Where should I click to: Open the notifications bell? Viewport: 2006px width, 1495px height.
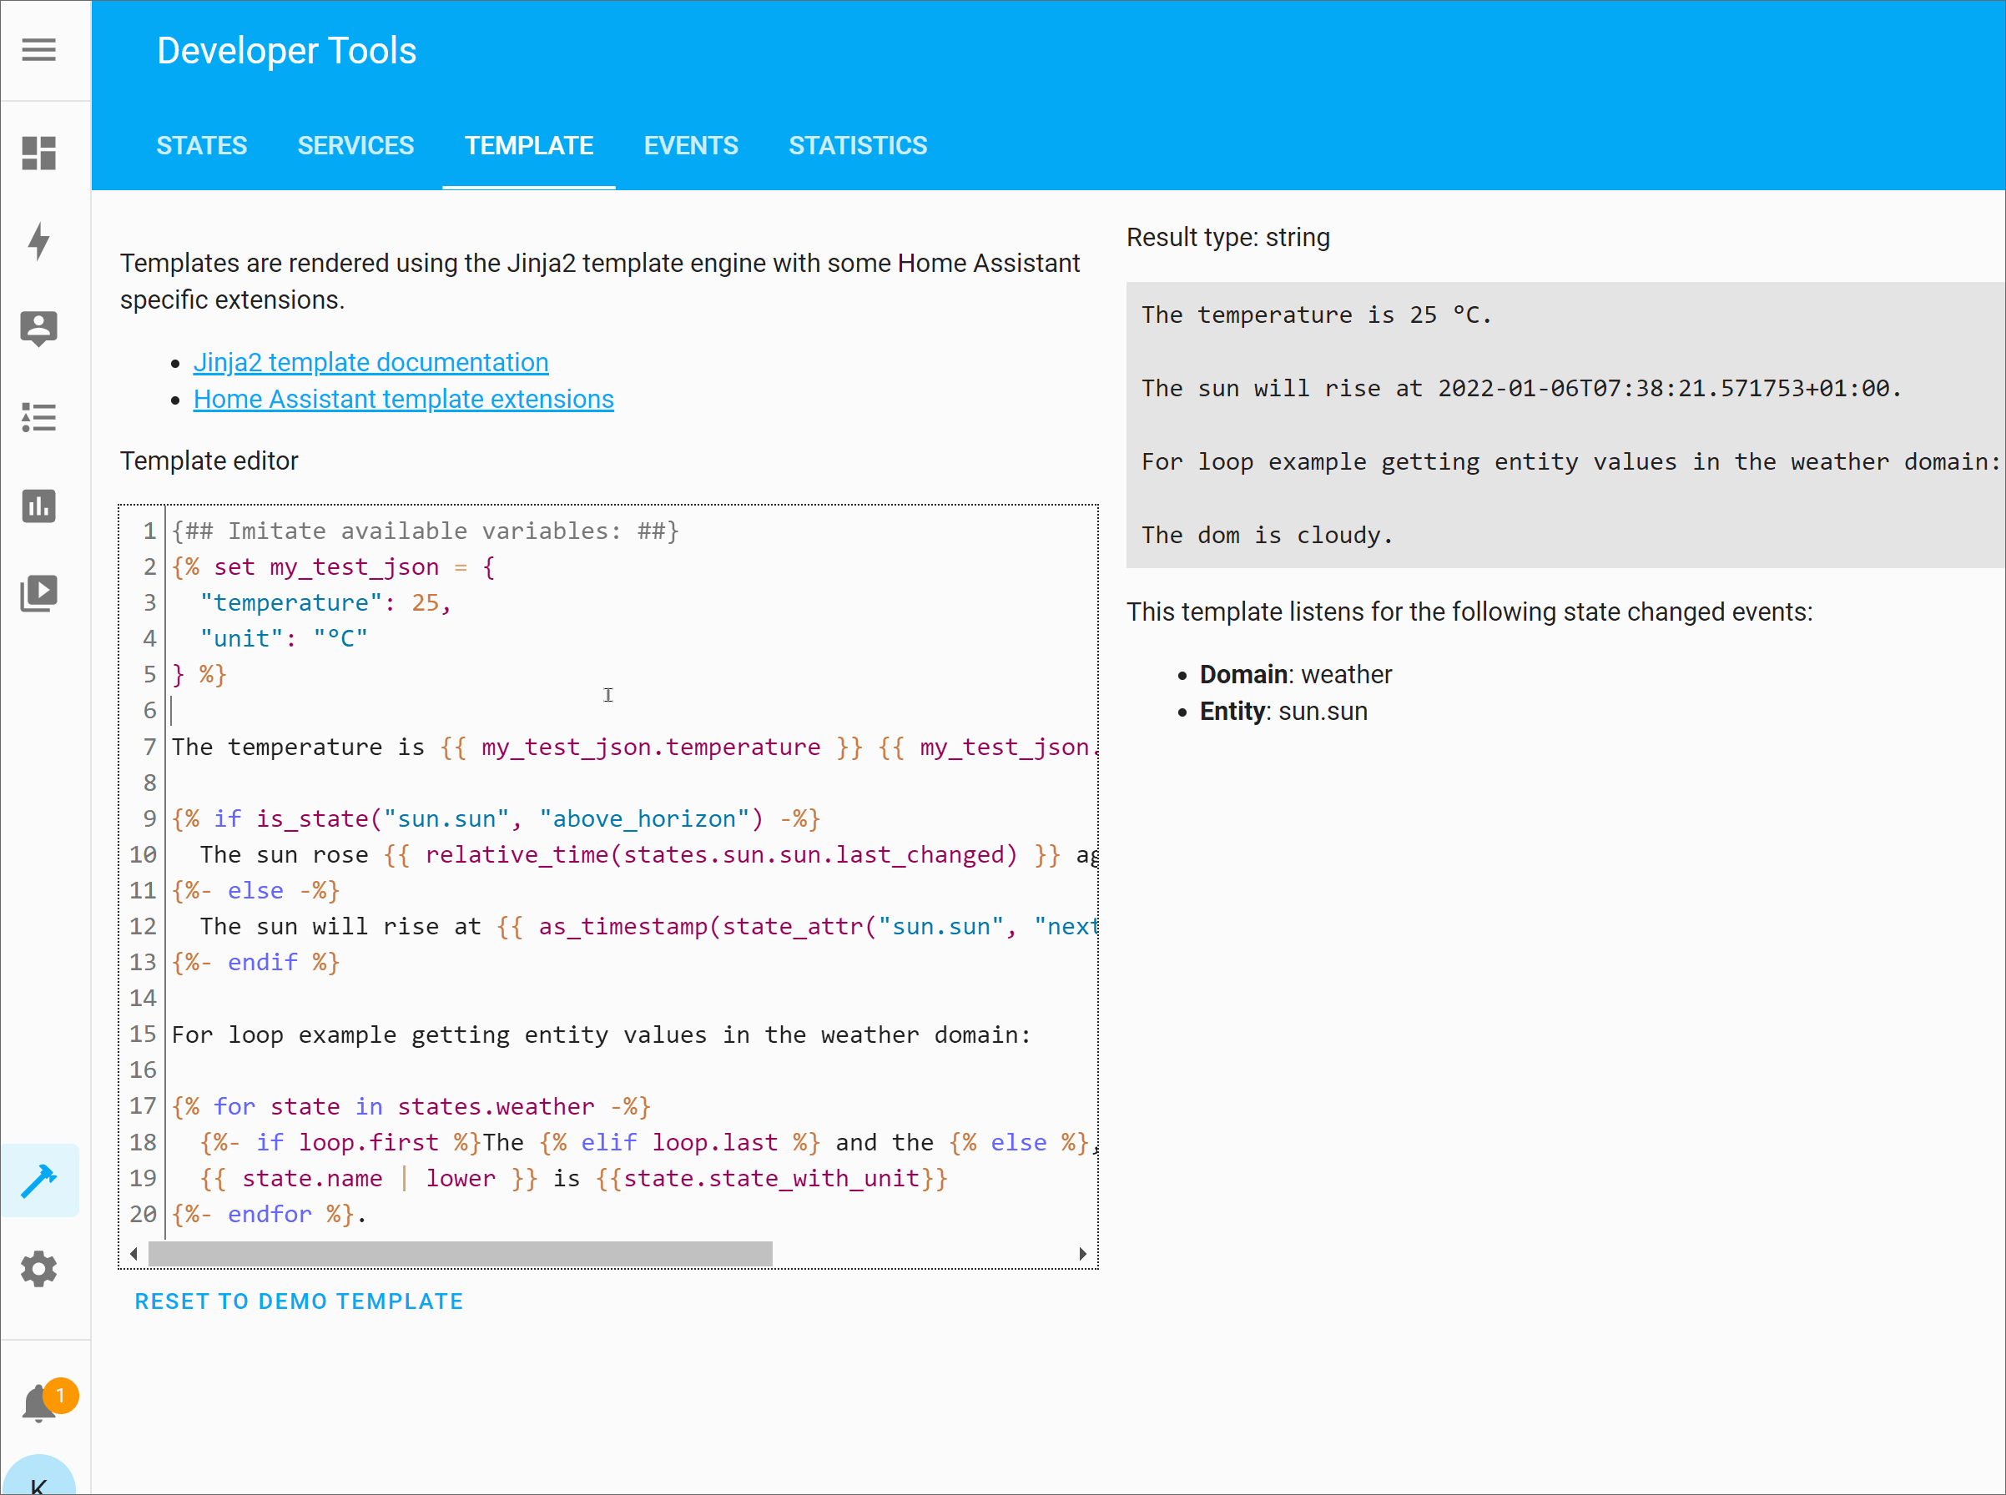coord(39,1402)
